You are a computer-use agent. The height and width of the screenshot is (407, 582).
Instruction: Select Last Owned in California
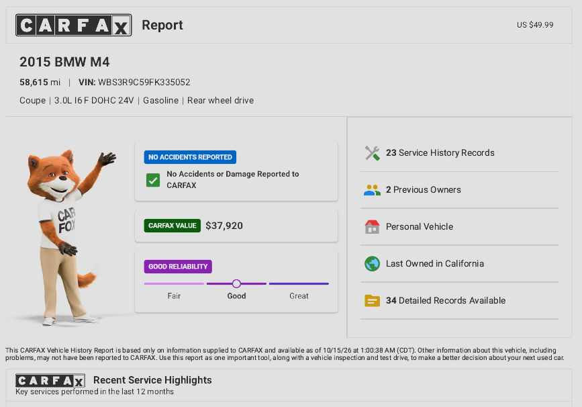point(459,264)
